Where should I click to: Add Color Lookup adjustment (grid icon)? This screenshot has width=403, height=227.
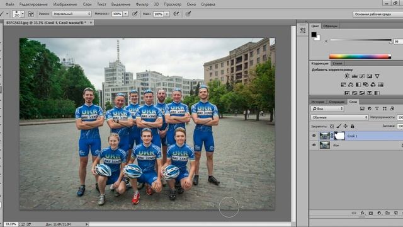[380, 84]
